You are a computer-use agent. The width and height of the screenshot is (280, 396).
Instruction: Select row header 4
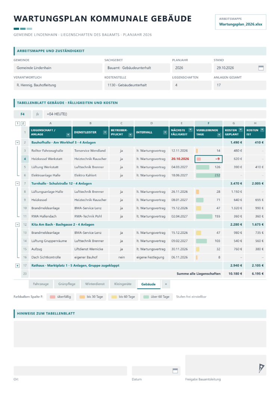pyautogui.click(x=25, y=159)
